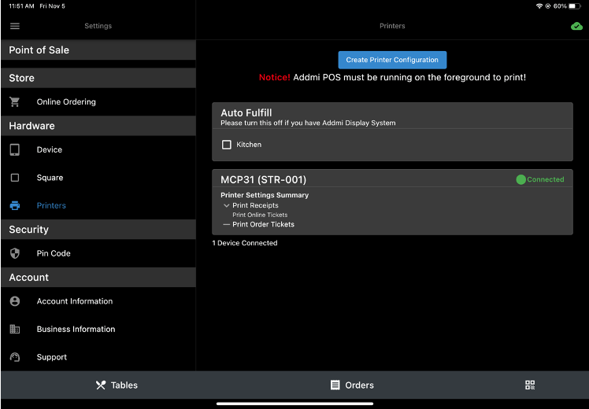Open the QR code scanner icon
Screen dimensions: 589x409
coord(530,385)
